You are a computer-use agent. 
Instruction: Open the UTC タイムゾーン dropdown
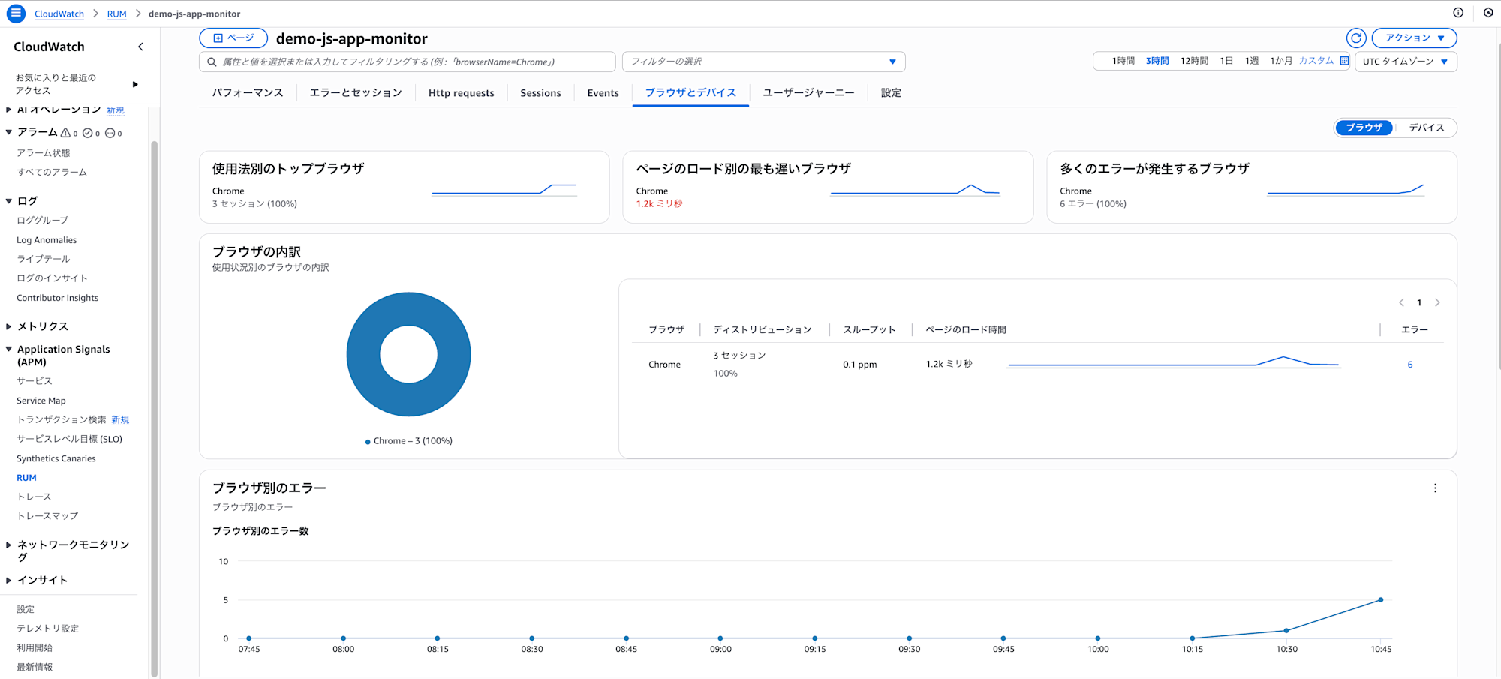(x=1406, y=62)
